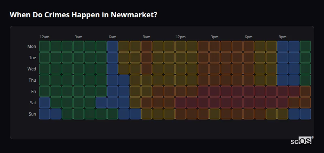This screenshot has width=324, height=153.
Task: Select the Monday 6am blue cell
Action: tap(113, 46)
